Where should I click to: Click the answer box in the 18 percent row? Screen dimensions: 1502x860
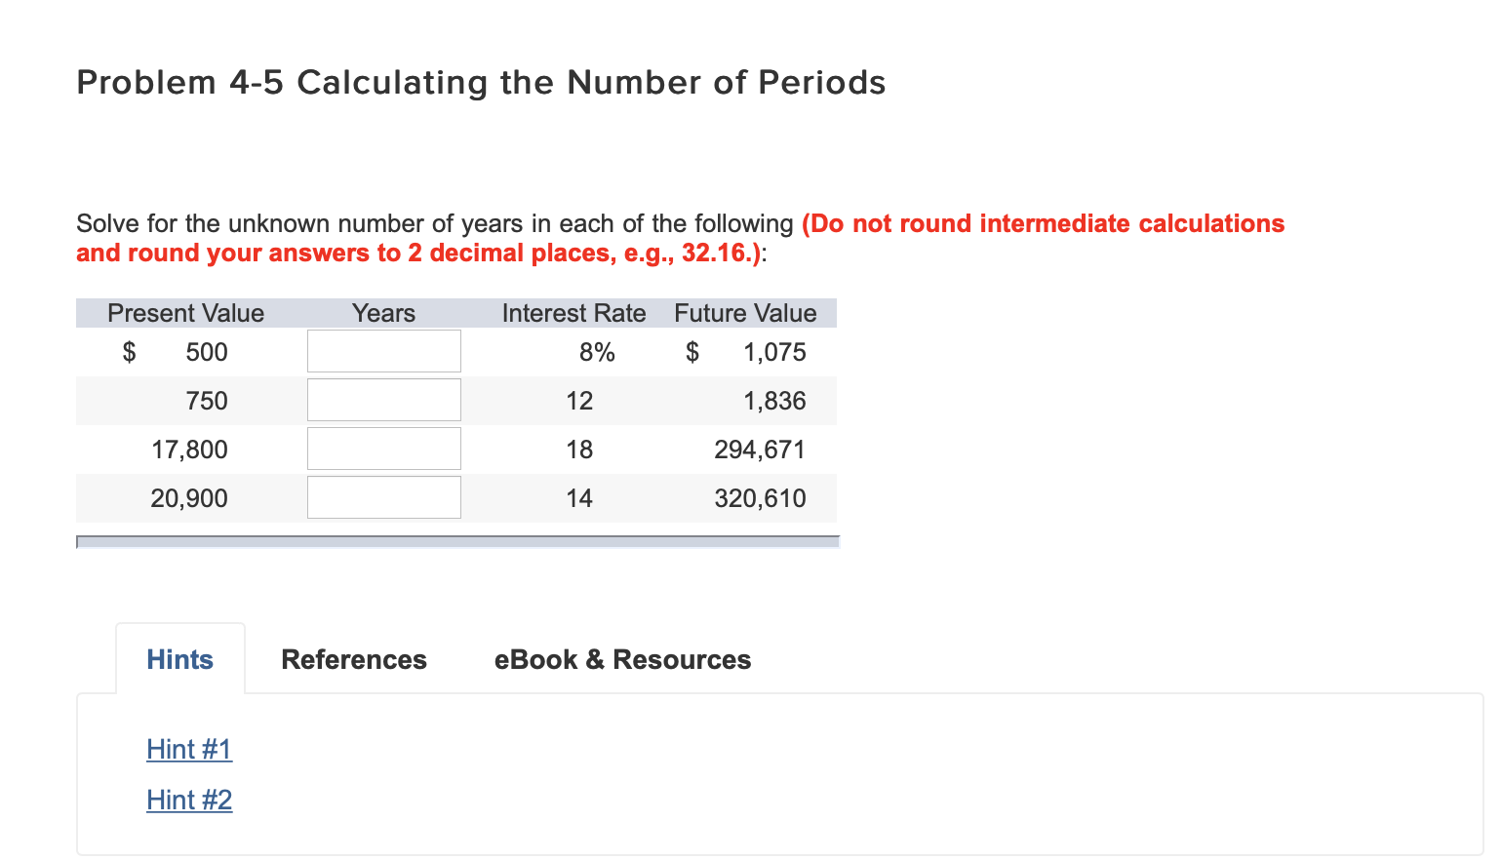[383, 448]
